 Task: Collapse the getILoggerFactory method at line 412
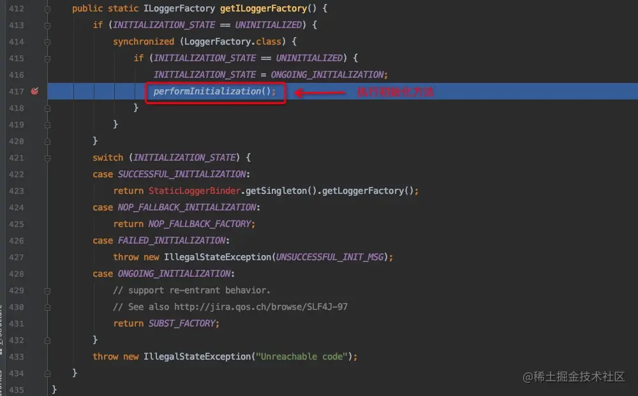point(48,8)
